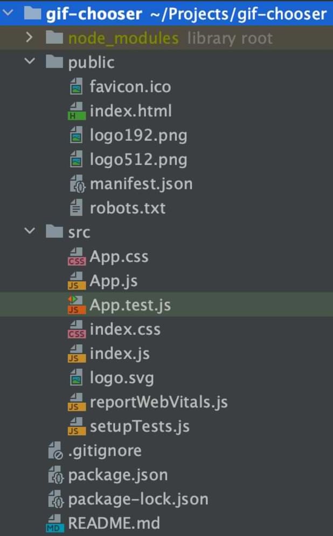Click the favicon.ico image file icon
The width and height of the screenshot is (333, 536).
[x=77, y=86]
